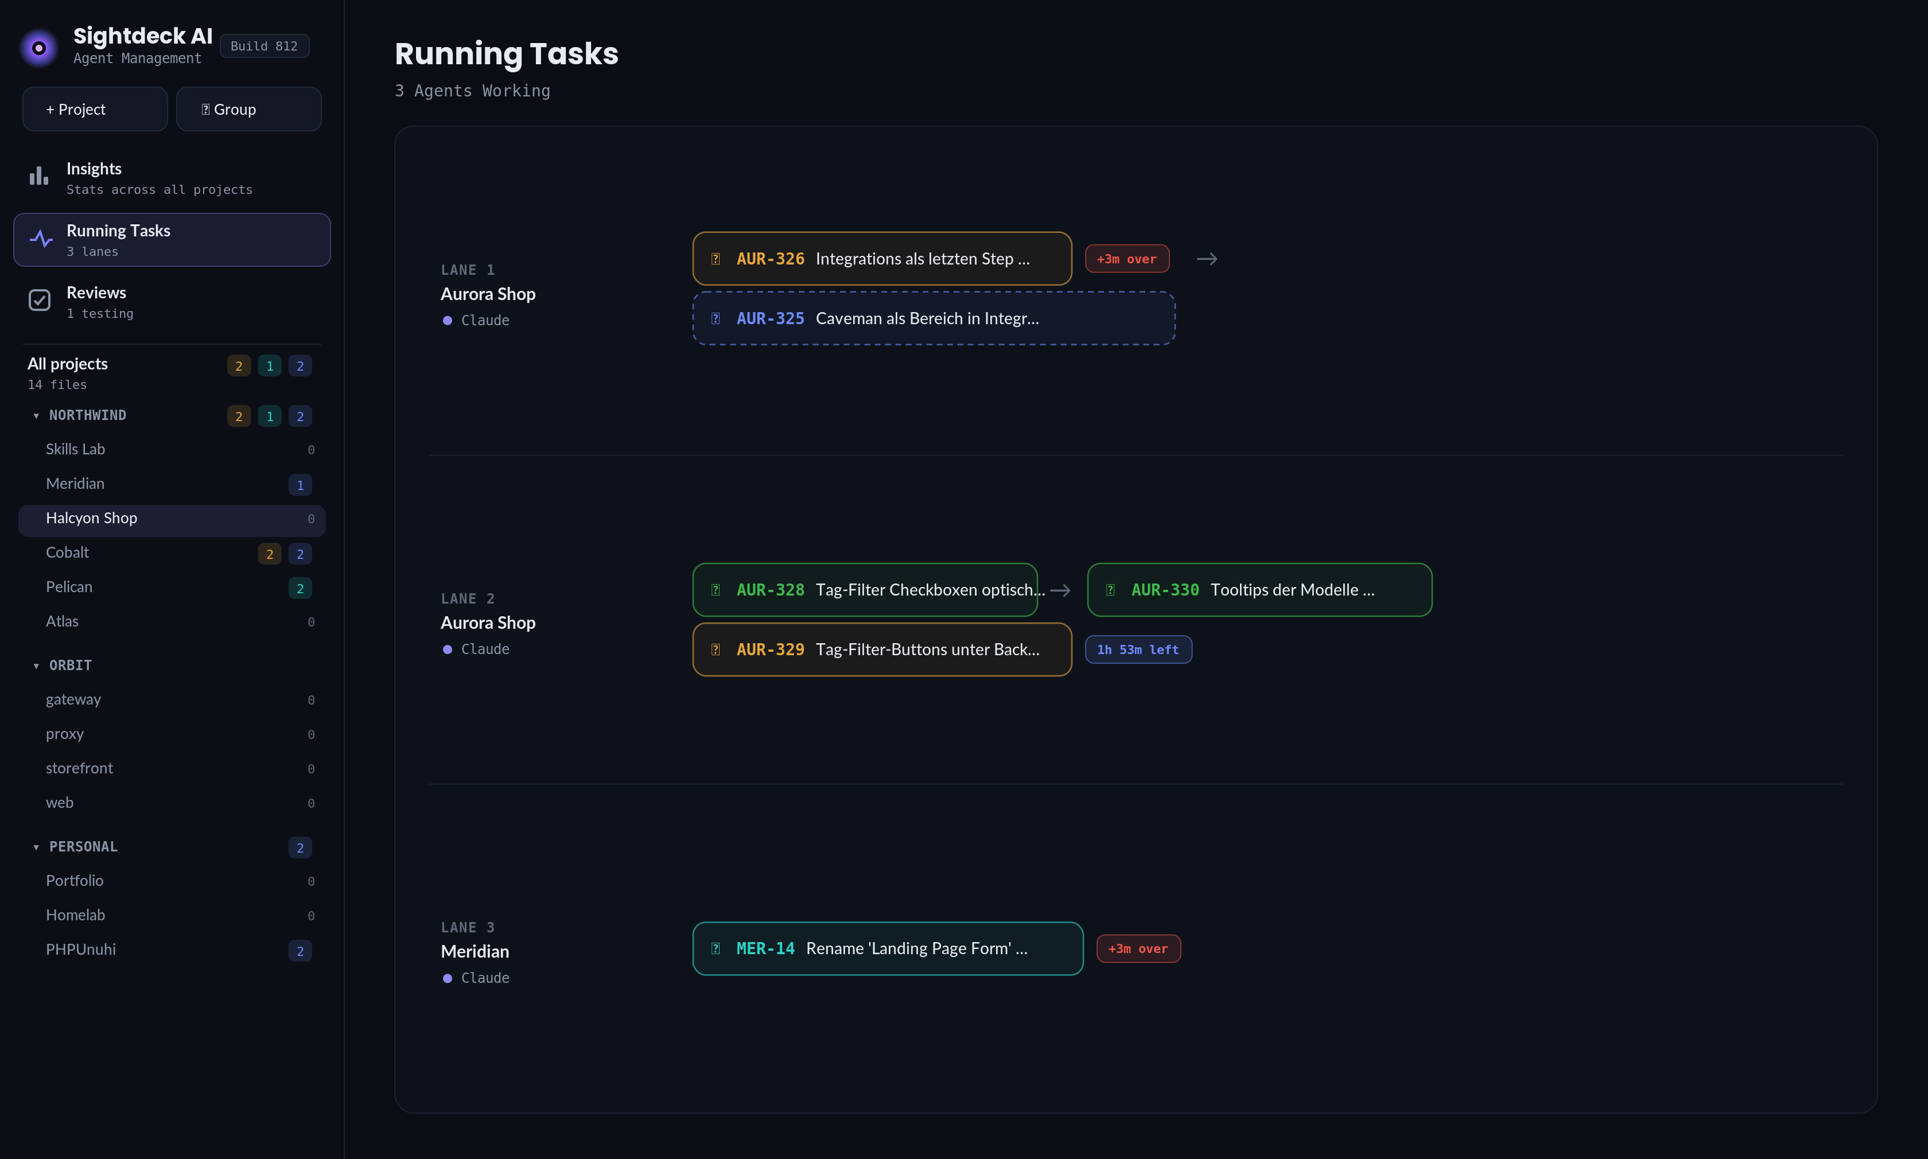Open Insights bar chart icon
Viewport: 1928px width, 1159px height.
(39, 177)
